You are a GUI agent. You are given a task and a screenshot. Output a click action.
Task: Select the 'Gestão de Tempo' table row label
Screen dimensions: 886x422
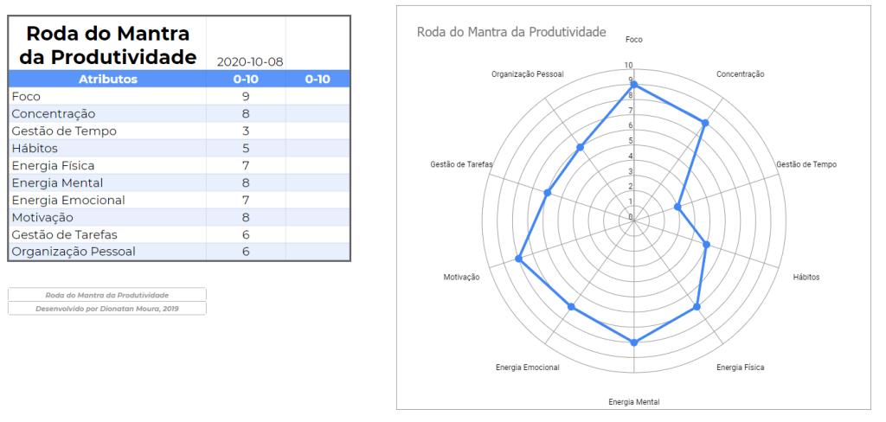pos(64,131)
